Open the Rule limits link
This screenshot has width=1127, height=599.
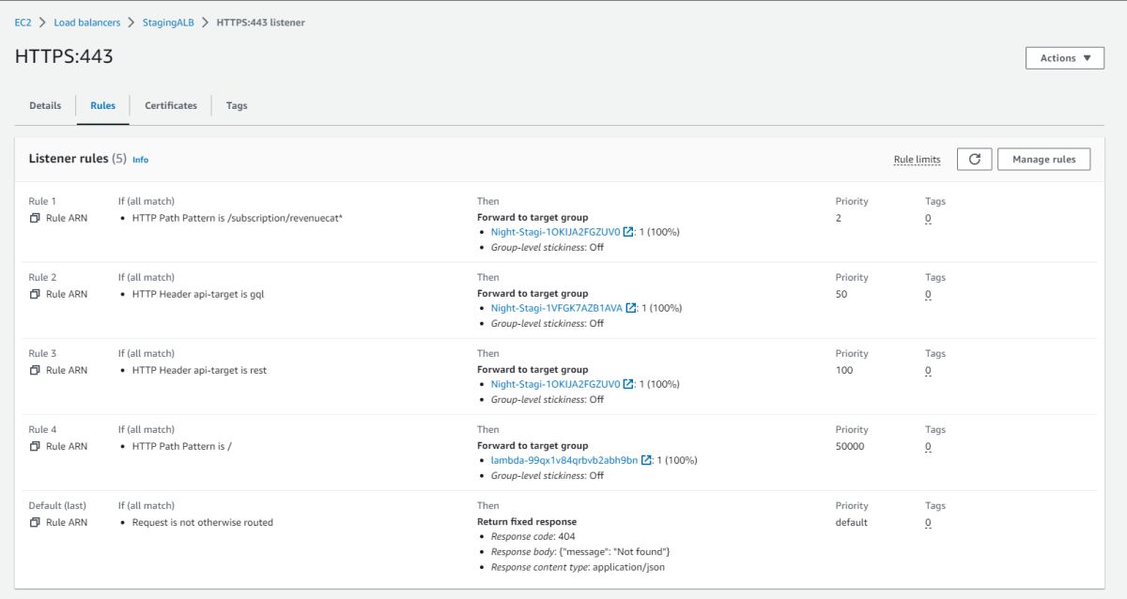(917, 160)
